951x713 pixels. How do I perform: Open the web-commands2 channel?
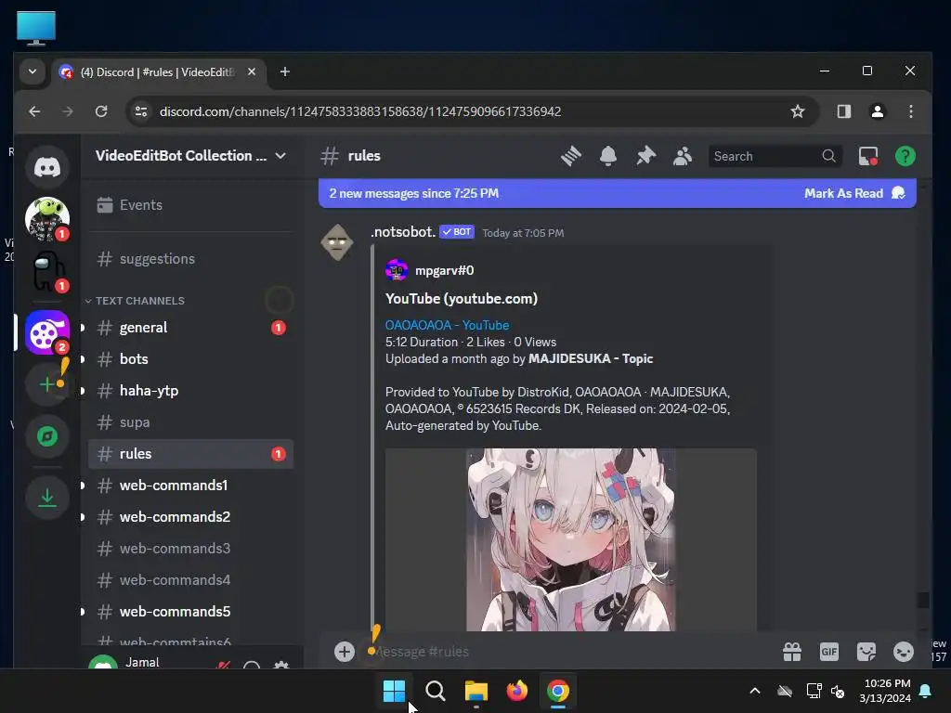191,516
